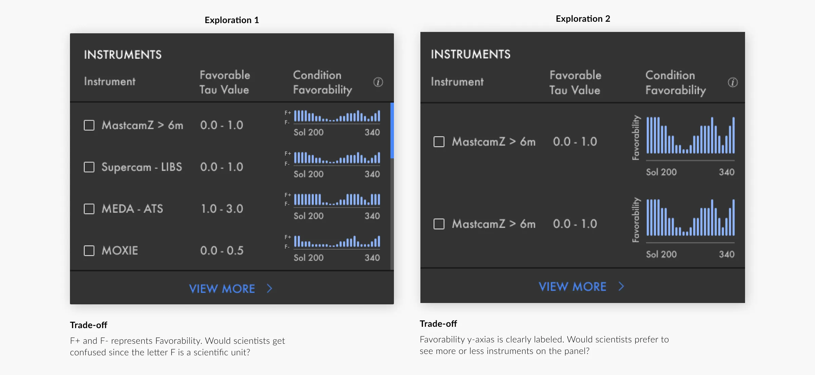The height and width of the screenshot is (375, 815).
Task: Check the MEDA - ATS checkbox
Action: (89, 209)
